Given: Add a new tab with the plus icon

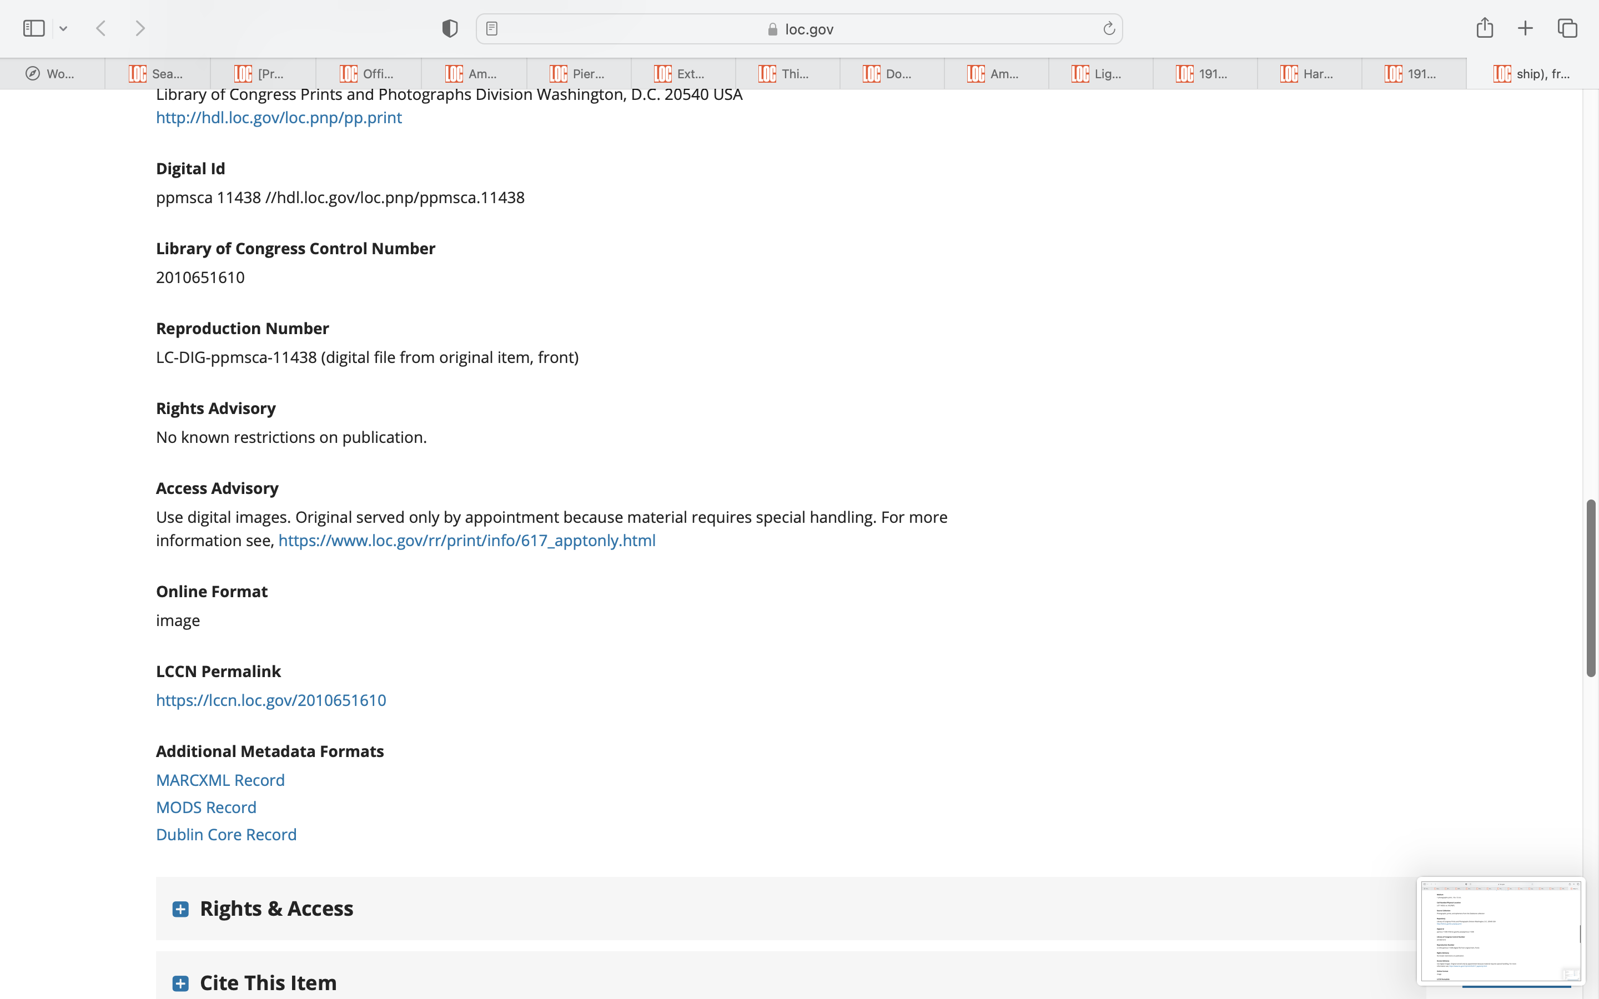Looking at the screenshot, I should click(x=1525, y=28).
